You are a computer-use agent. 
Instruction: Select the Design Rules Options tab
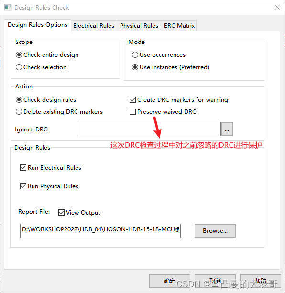click(37, 25)
